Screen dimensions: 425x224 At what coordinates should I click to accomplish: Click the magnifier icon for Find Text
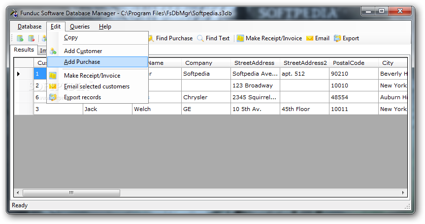[200, 38]
